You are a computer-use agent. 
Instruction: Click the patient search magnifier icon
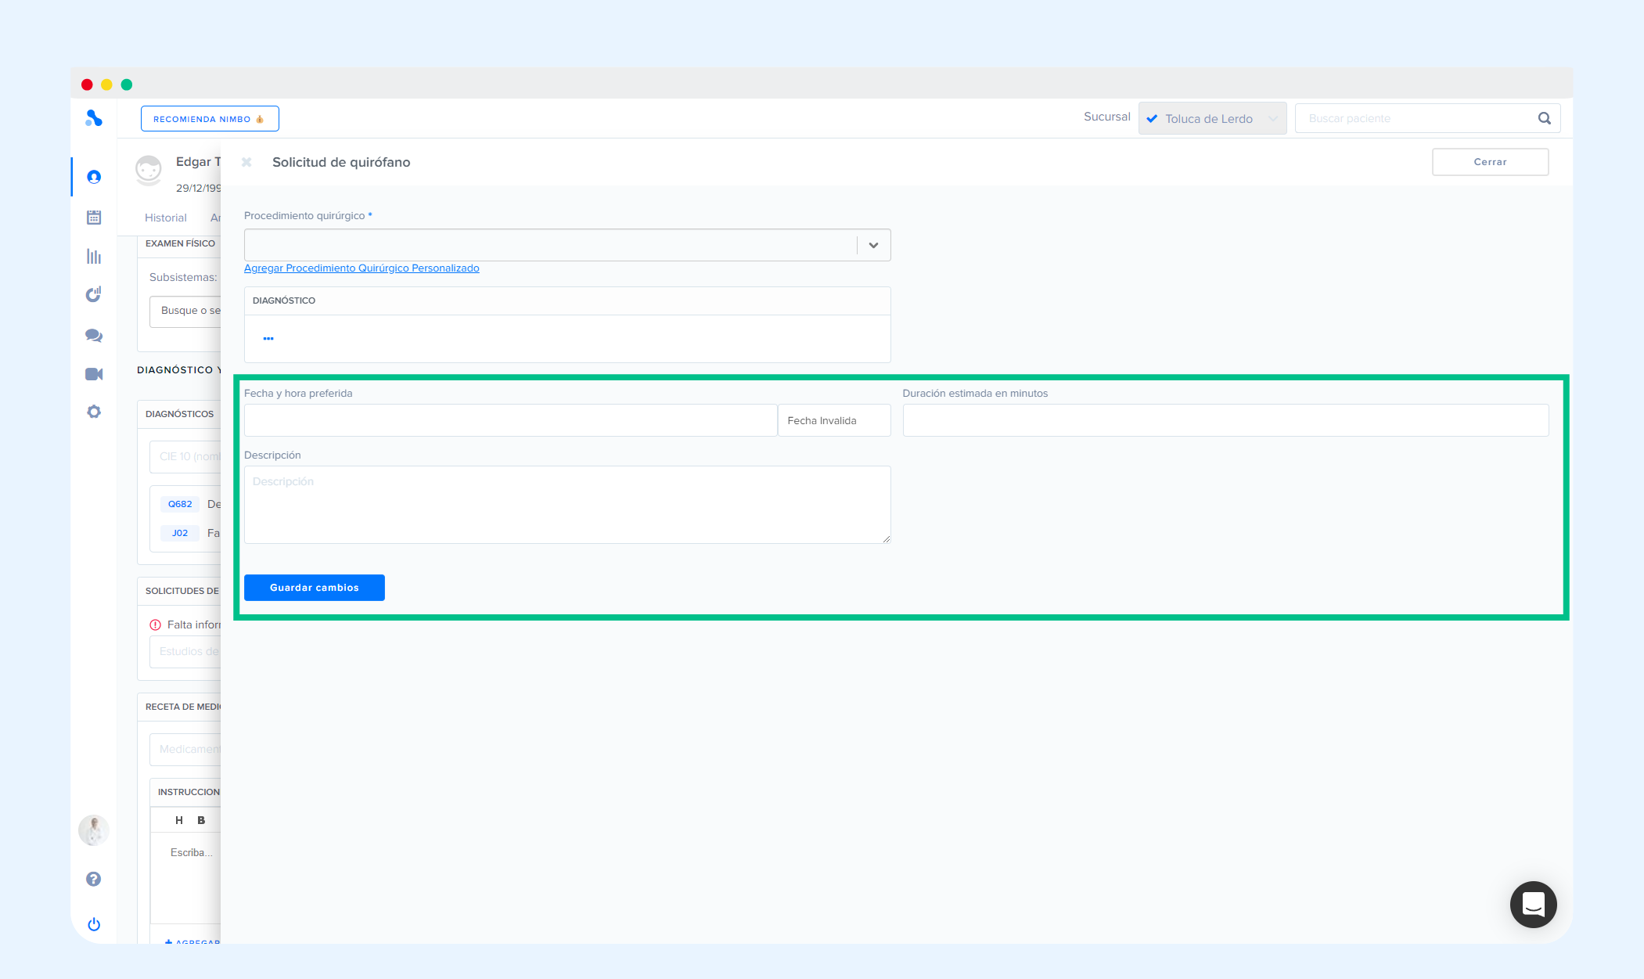coord(1544,118)
